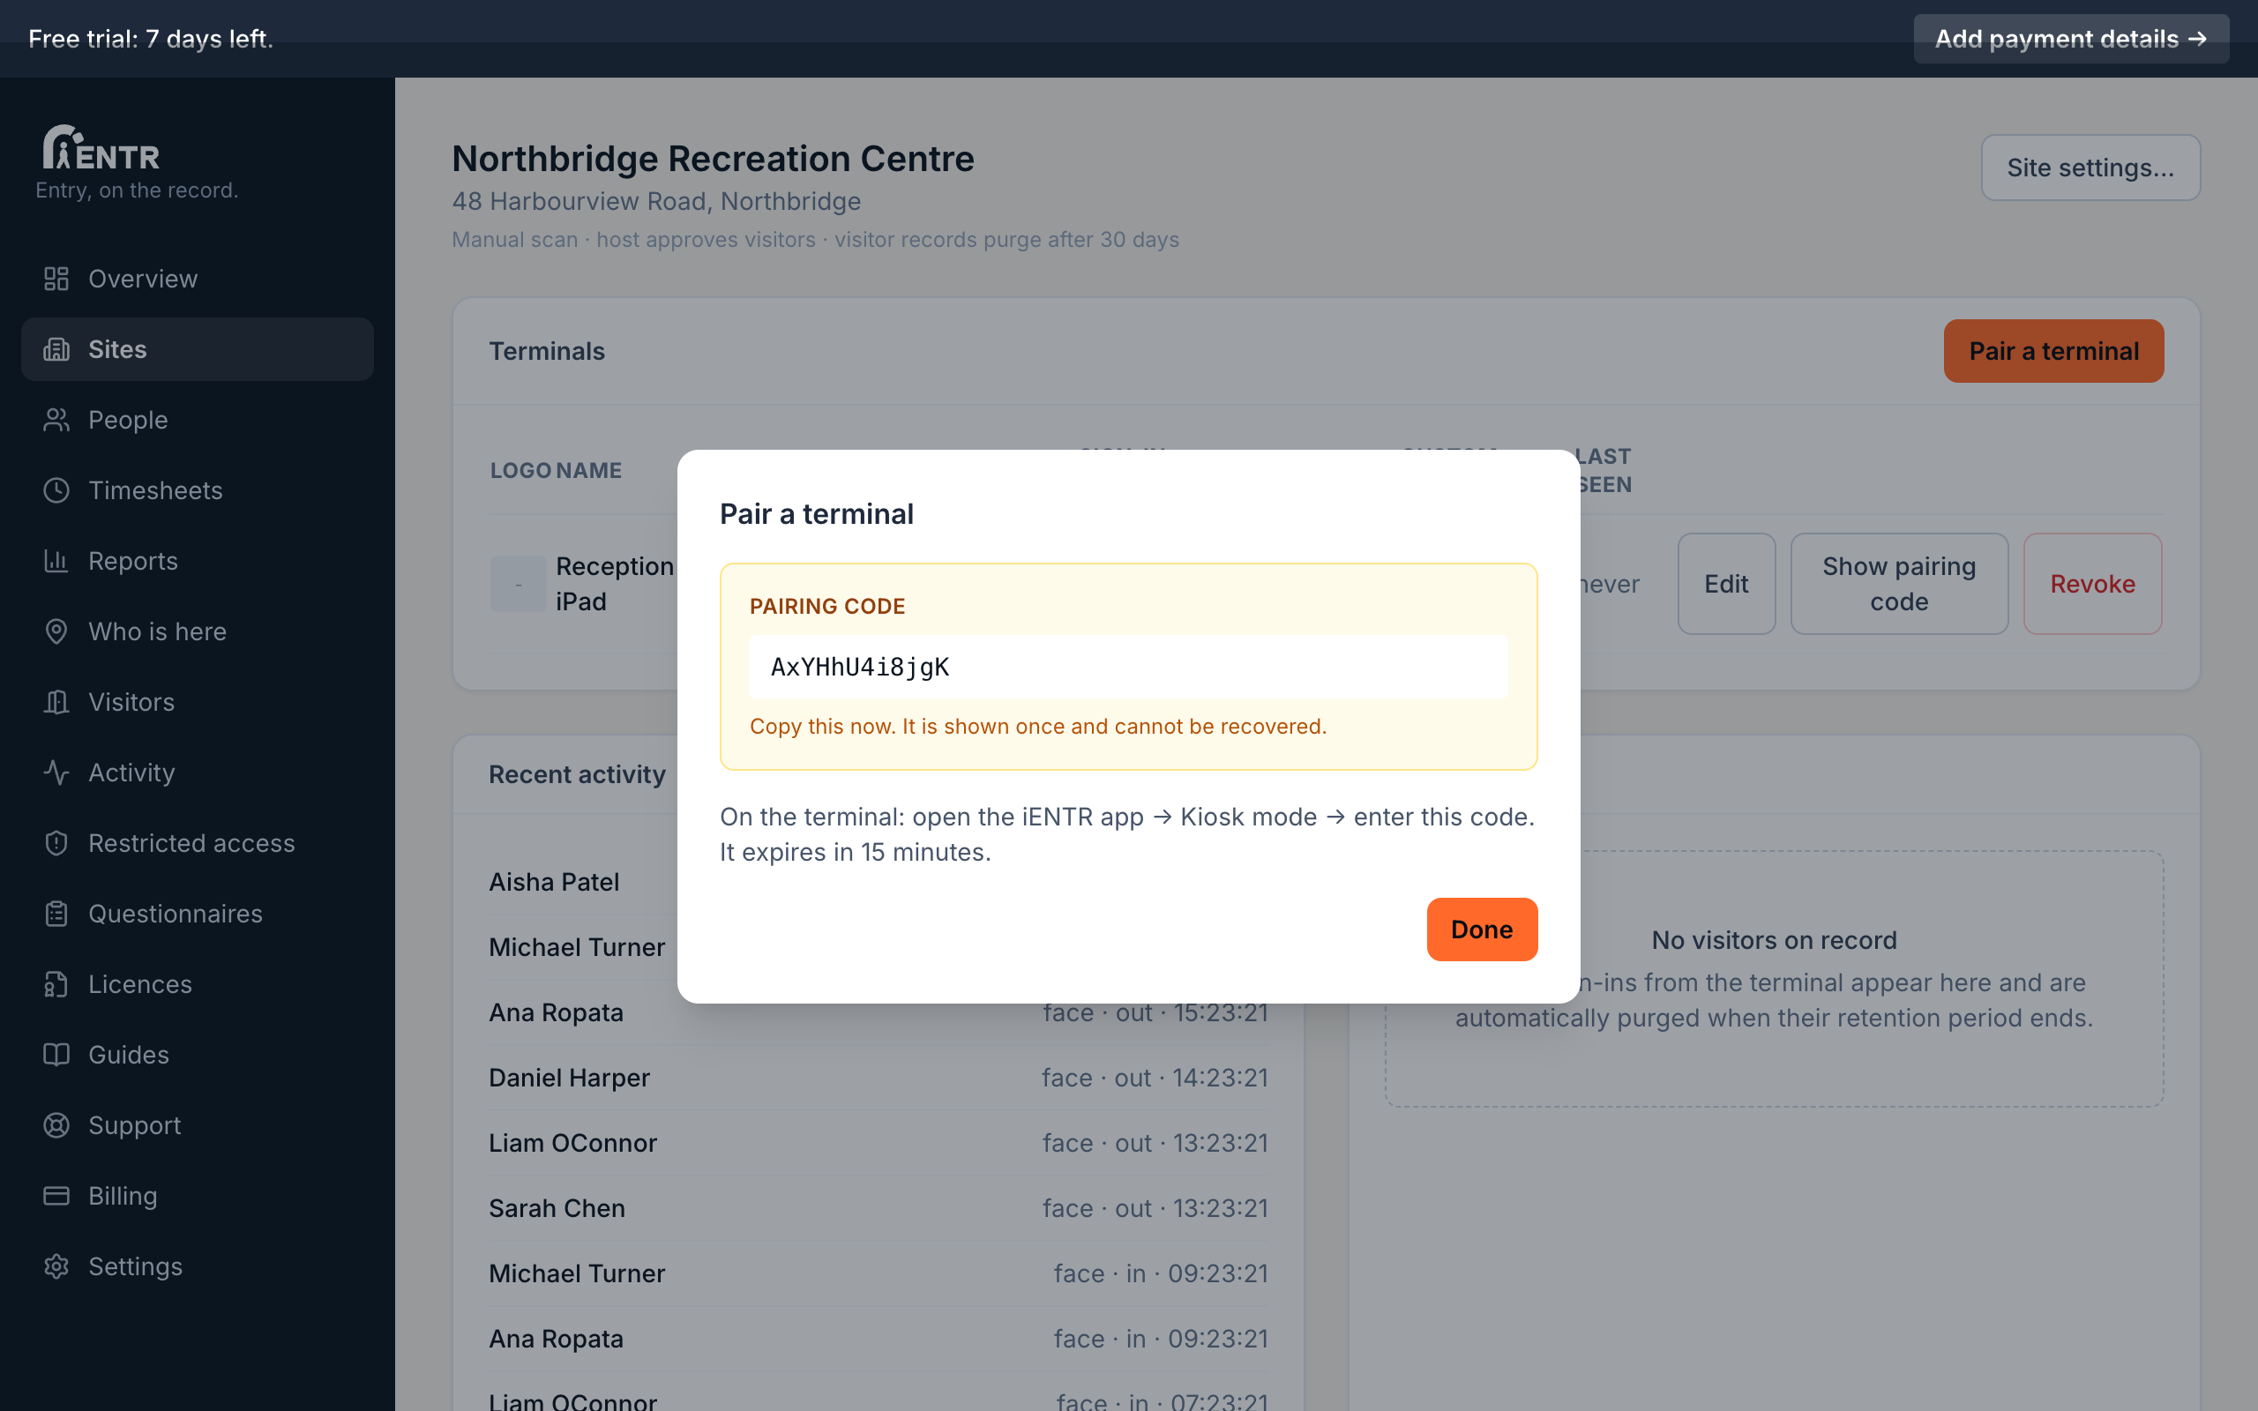Click the Licences document icon

pyautogui.click(x=56, y=984)
